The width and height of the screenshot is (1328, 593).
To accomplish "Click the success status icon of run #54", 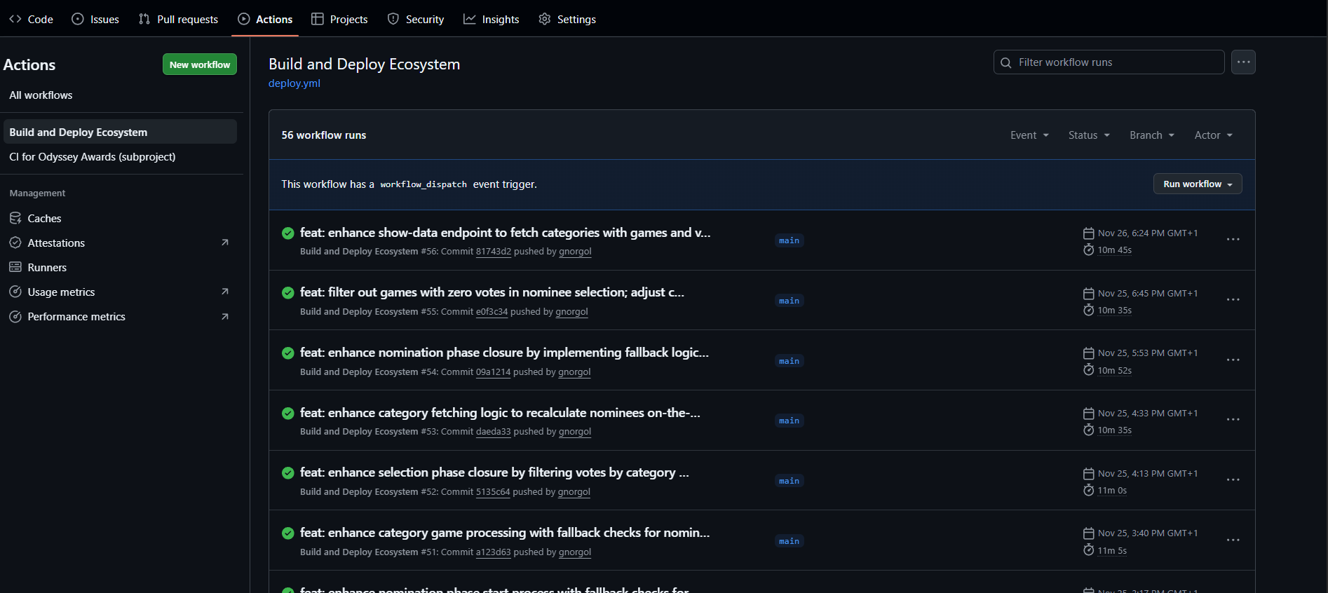I will 287,353.
